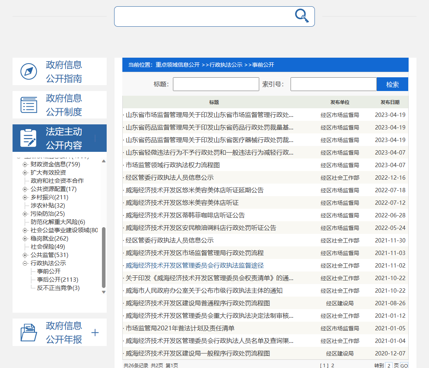
Task: Go to page 2 of results
Action: click(x=333, y=365)
